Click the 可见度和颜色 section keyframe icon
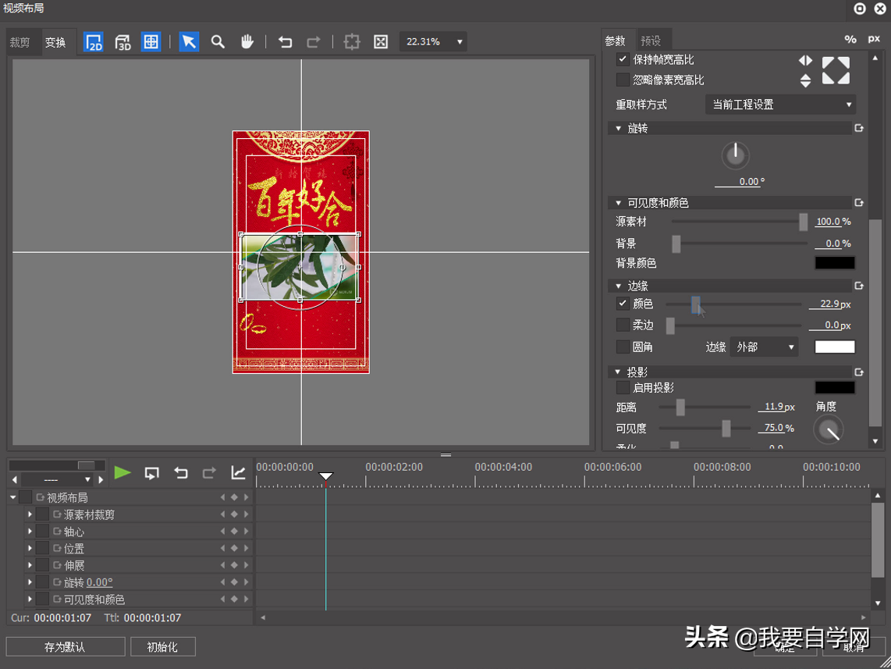This screenshot has width=891, height=669. [858, 202]
